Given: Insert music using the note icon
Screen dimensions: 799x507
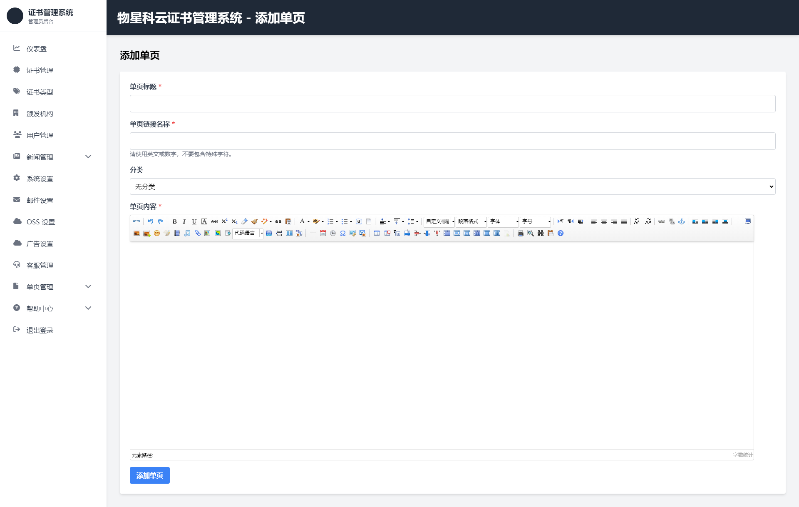Looking at the screenshot, I should [187, 233].
